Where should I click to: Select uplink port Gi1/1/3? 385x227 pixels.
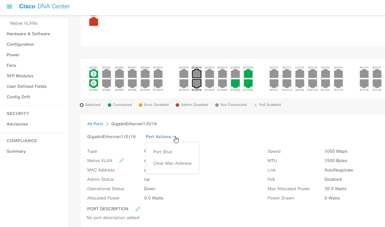[x=326, y=74]
